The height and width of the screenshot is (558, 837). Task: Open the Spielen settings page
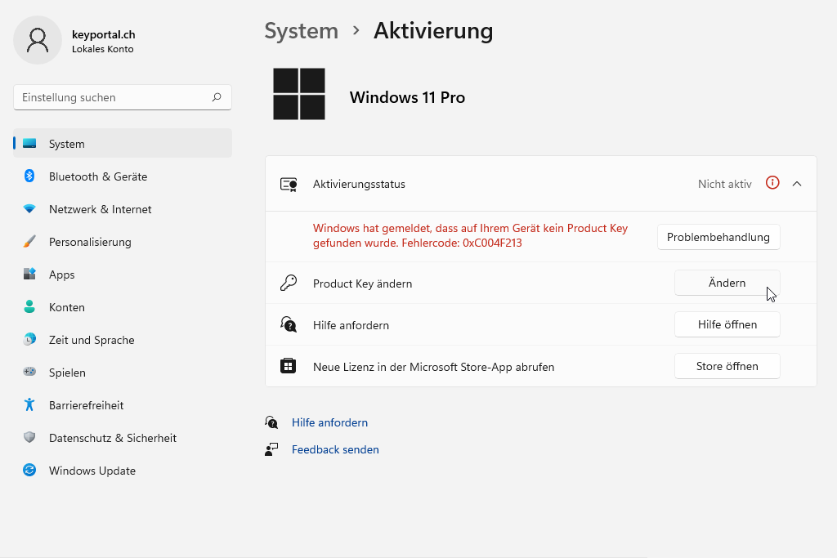pyautogui.click(x=67, y=373)
